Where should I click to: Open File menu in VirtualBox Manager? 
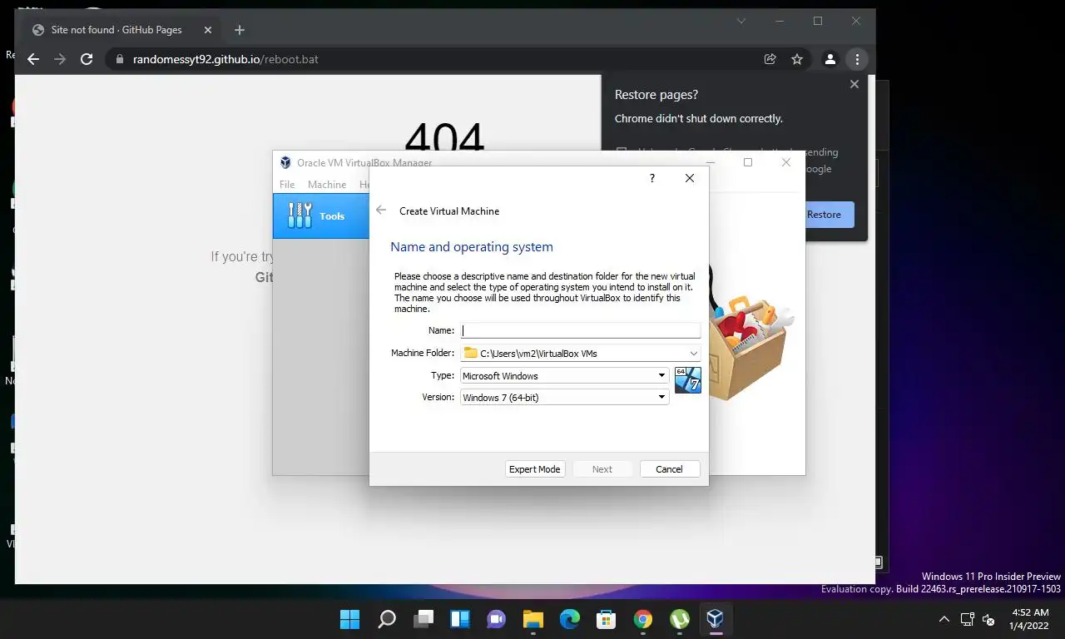click(x=287, y=185)
